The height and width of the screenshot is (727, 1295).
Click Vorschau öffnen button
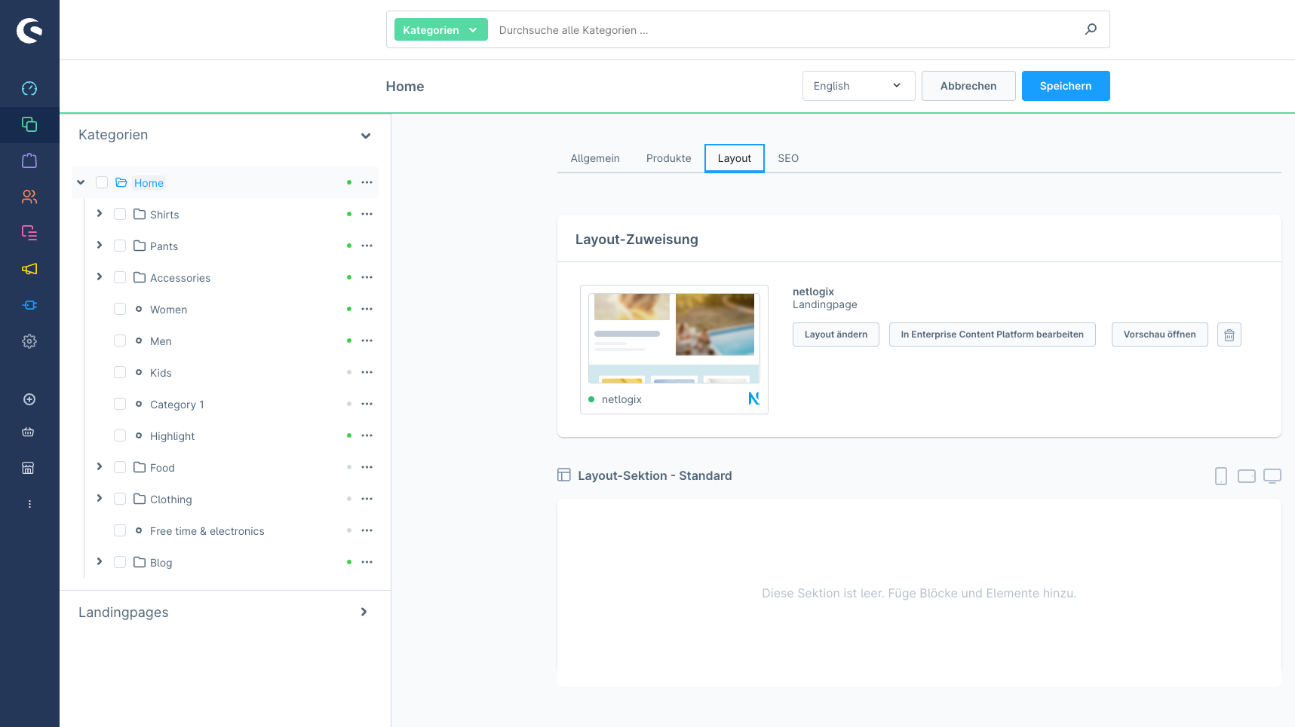(x=1159, y=334)
